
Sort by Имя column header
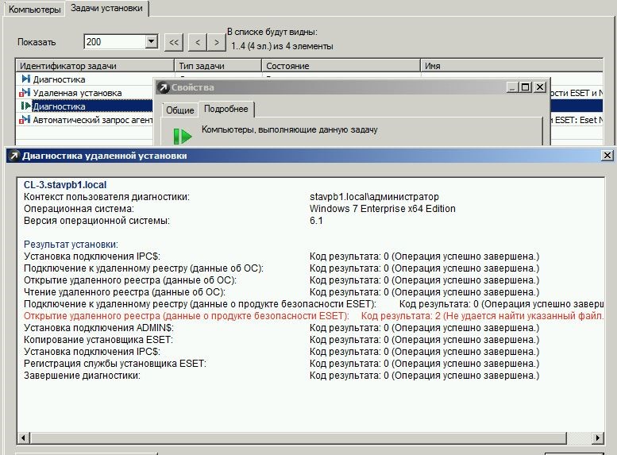511,66
